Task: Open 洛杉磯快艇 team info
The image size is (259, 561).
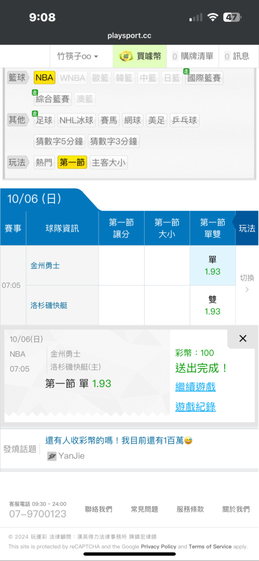Action: [x=49, y=306]
